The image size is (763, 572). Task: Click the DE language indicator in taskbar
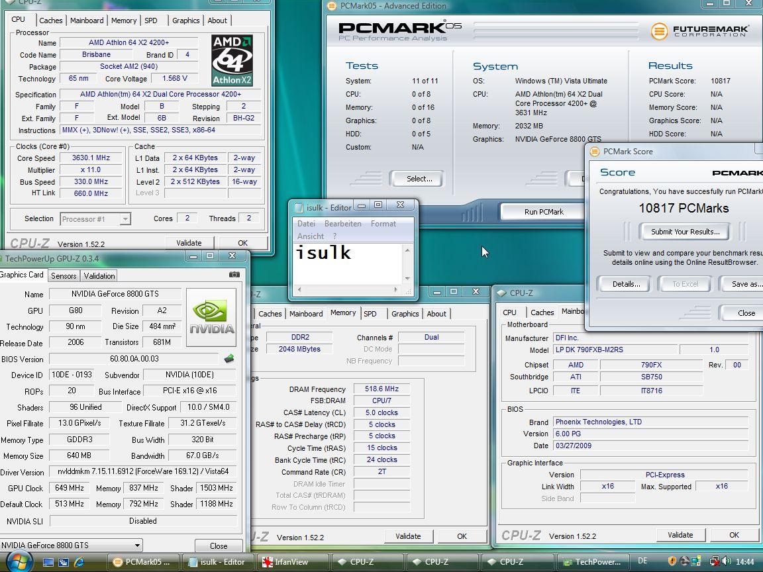coord(642,561)
